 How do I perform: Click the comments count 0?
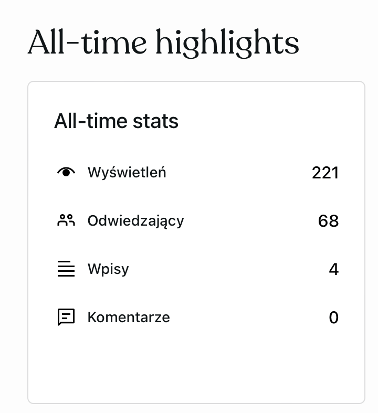333,318
